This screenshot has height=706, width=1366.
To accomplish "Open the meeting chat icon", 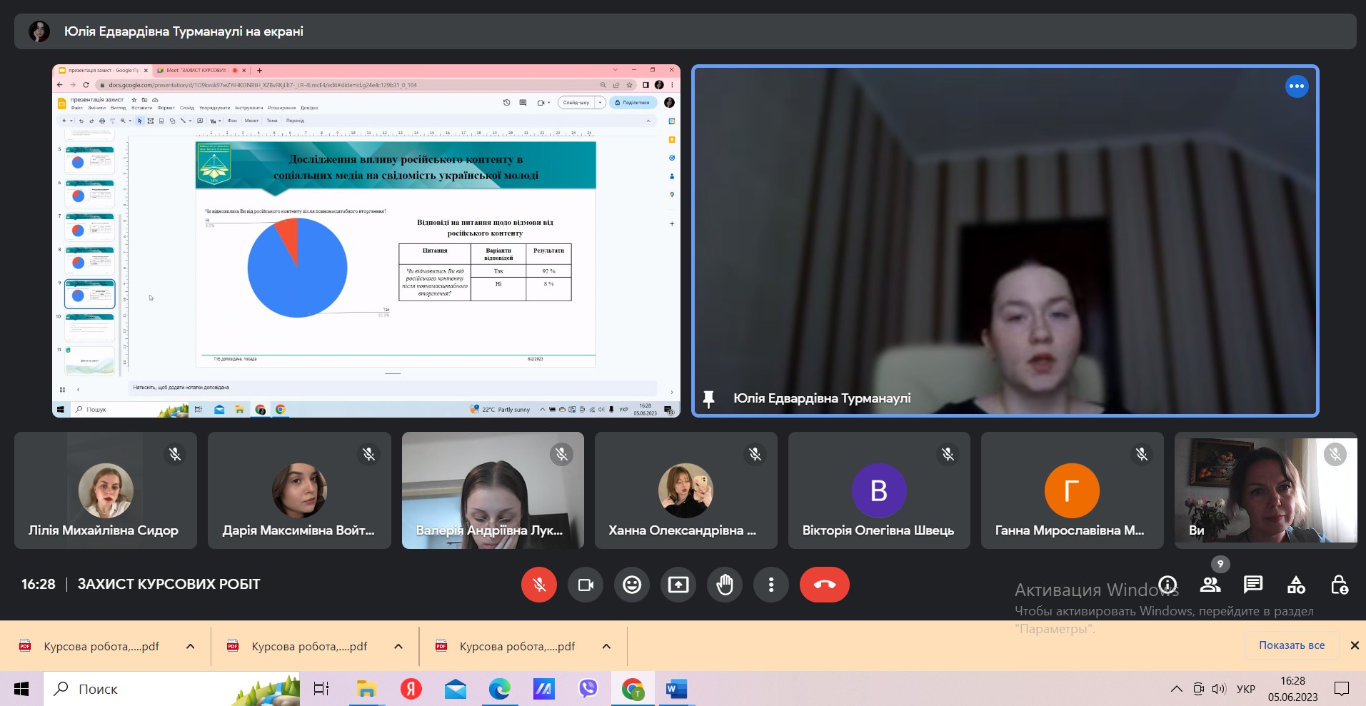I will click(x=1253, y=585).
